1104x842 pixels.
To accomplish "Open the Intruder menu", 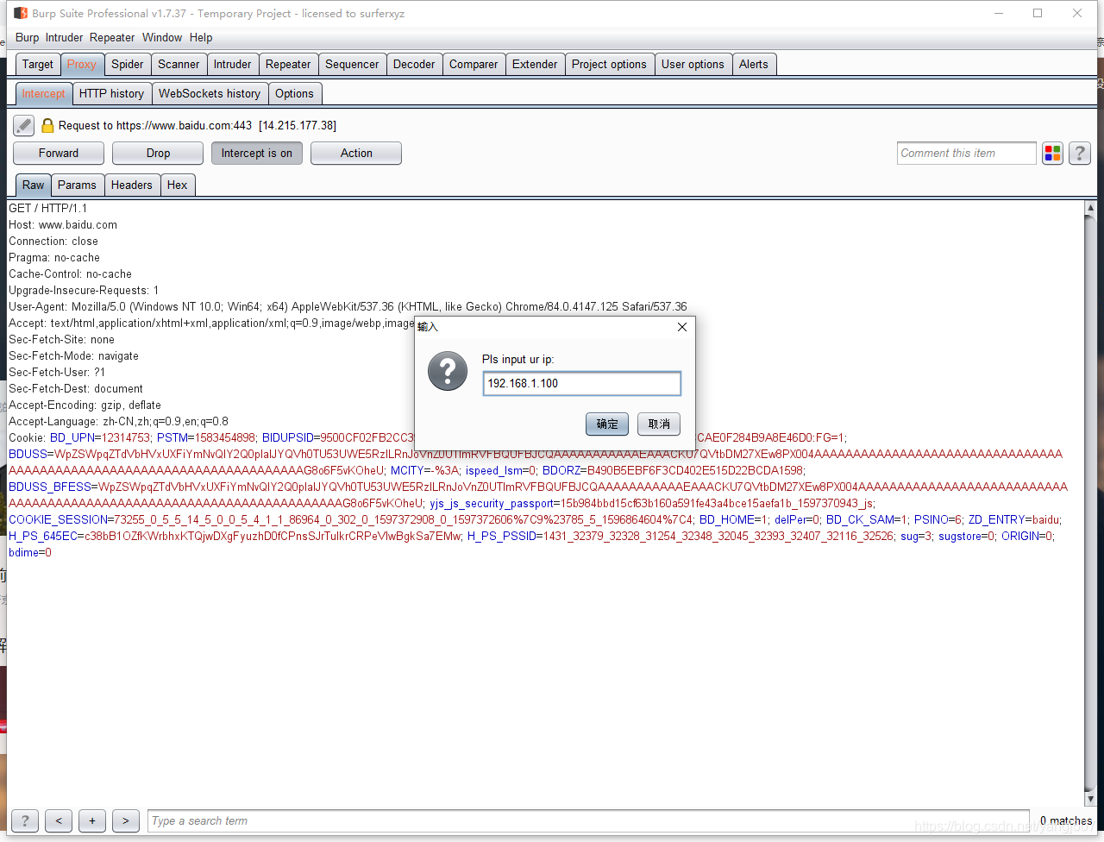I will pyautogui.click(x=65, y=38).
